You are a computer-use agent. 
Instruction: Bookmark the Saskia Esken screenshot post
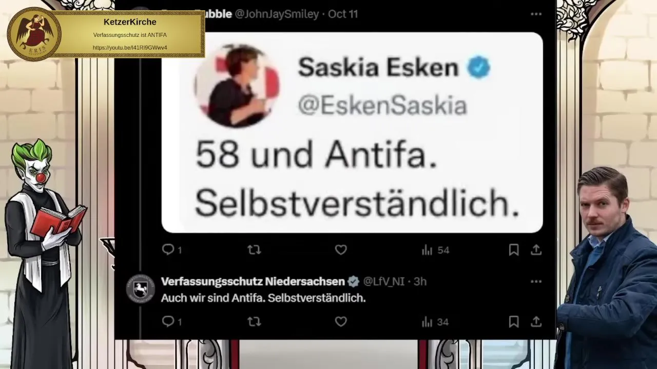click(513, 250)
